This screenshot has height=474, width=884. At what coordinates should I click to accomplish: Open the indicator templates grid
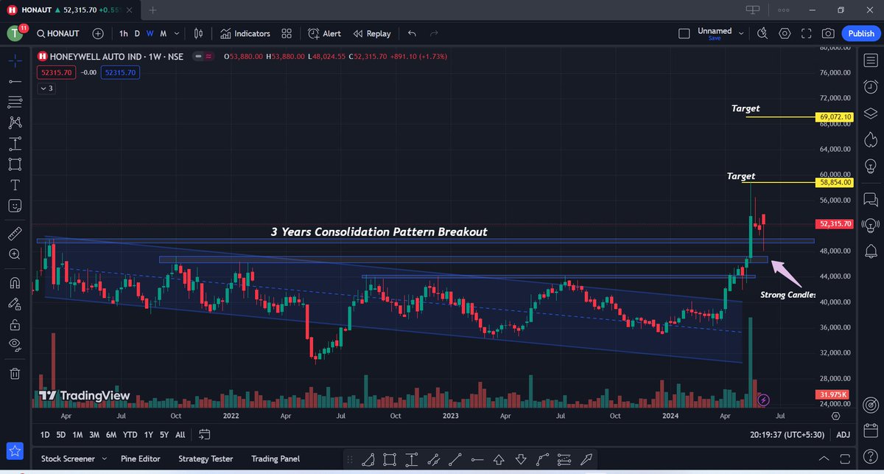point(287,33)
